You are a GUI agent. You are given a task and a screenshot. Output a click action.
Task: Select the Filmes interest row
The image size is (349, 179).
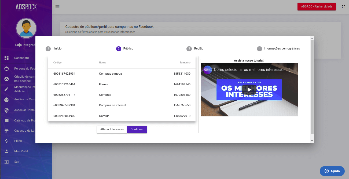click(x=122, y=85)
